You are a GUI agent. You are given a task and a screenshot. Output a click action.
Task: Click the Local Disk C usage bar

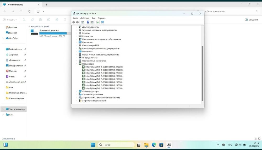(55, 33)
